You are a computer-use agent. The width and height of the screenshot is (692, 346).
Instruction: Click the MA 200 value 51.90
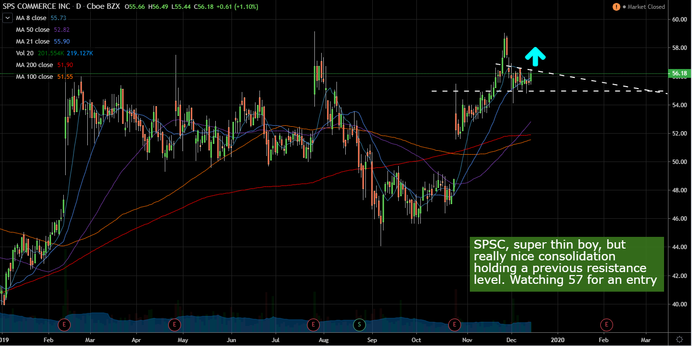click(x=64, y=65)
